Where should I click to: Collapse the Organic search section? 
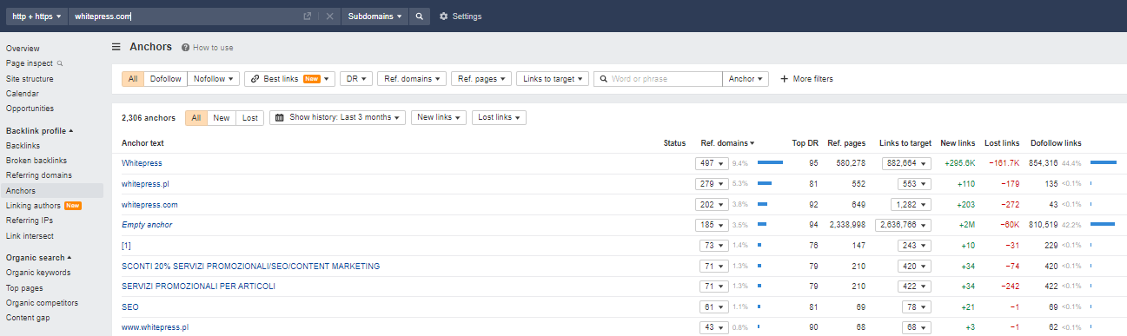38,258
